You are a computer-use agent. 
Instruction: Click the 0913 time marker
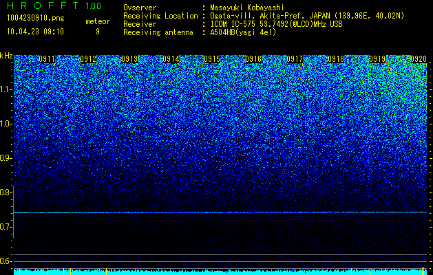click(129, 59)
